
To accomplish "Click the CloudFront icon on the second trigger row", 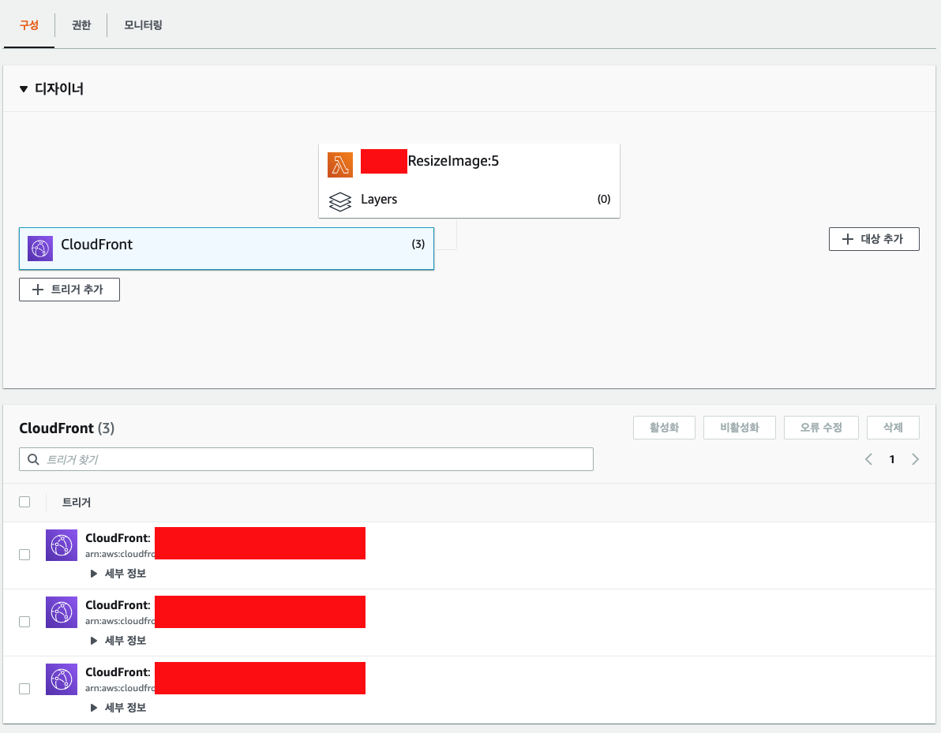I will click(x=61, y=612).
